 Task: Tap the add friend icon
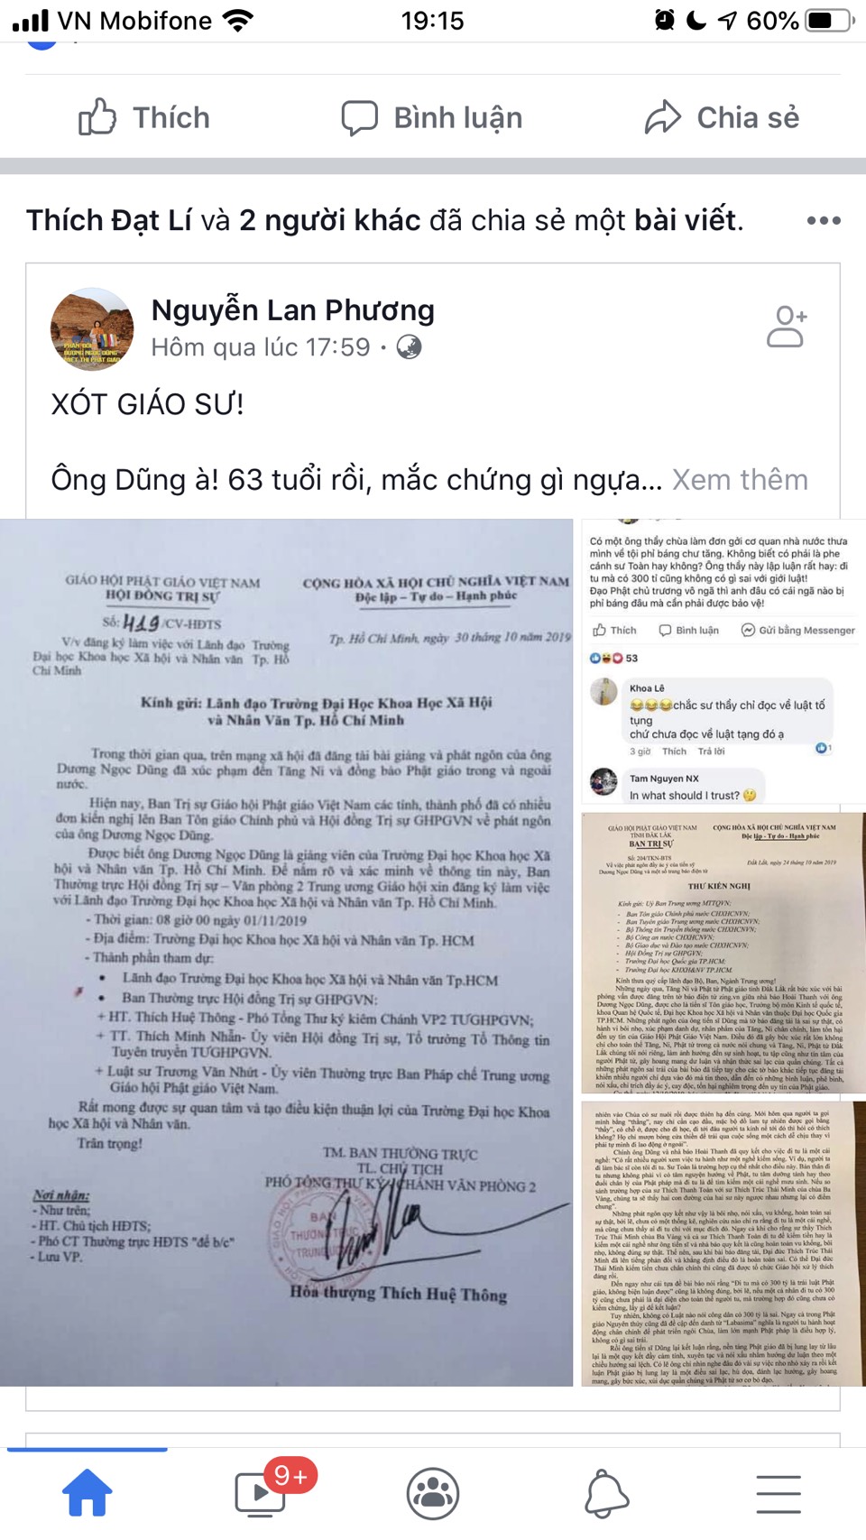click(x=787, y=327)
